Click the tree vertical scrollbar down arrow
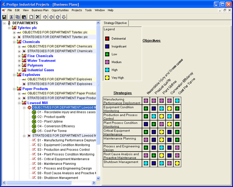The width and height of the screenshot is (233, 187). point(98,178)
